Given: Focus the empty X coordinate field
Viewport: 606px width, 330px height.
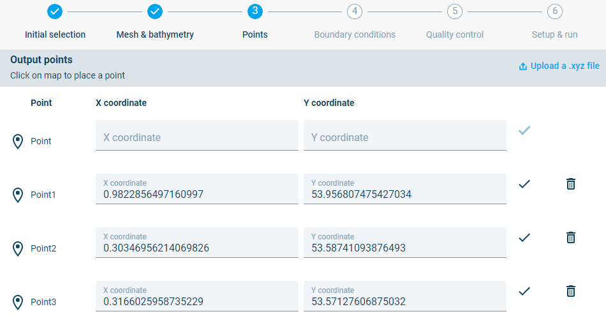Looking at the screenshot, I should [x=196, y=137].
